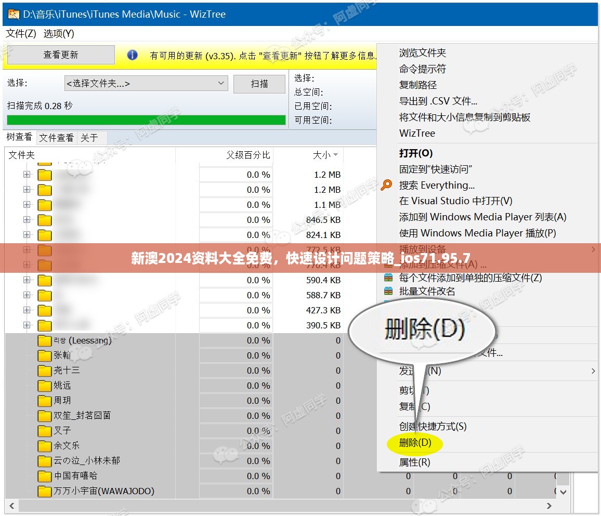This screenshot has height=516, width=601.
Task: Select 属性(R) from the context menu
Action: point(414,462)
